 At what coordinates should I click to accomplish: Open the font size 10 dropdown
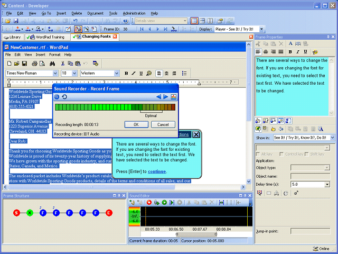[74, 73]
